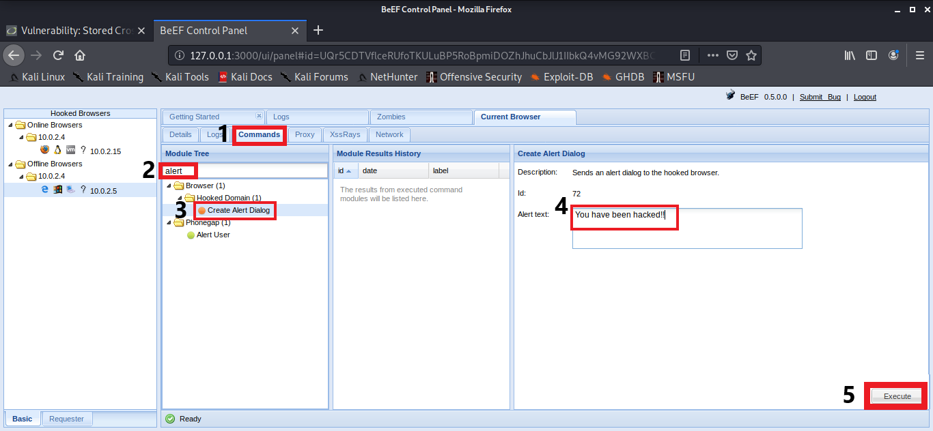Click the green Alert User module icon
Image resolution: width=933 pixels, height=431 pixels.
(x=191, y=235)
